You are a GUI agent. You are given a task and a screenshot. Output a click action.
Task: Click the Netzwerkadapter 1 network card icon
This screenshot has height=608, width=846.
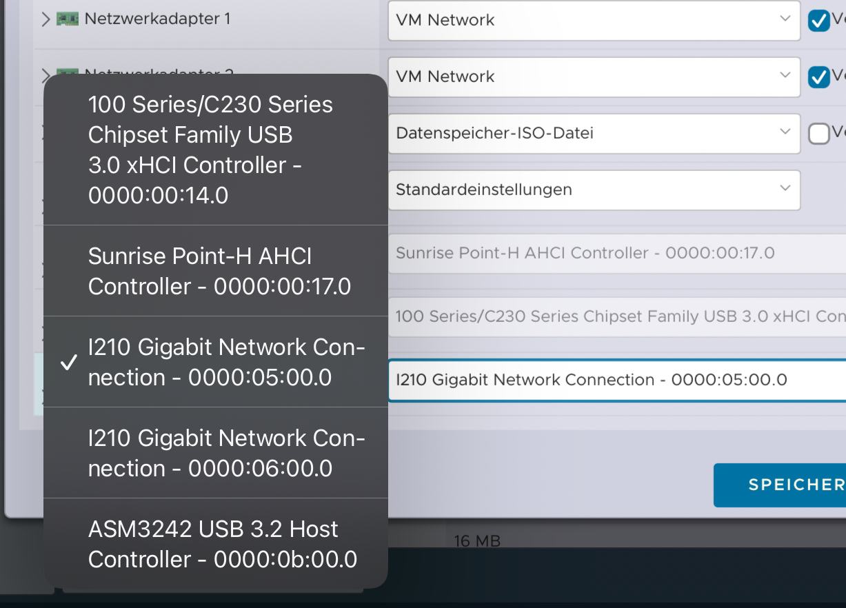point(68,19)
